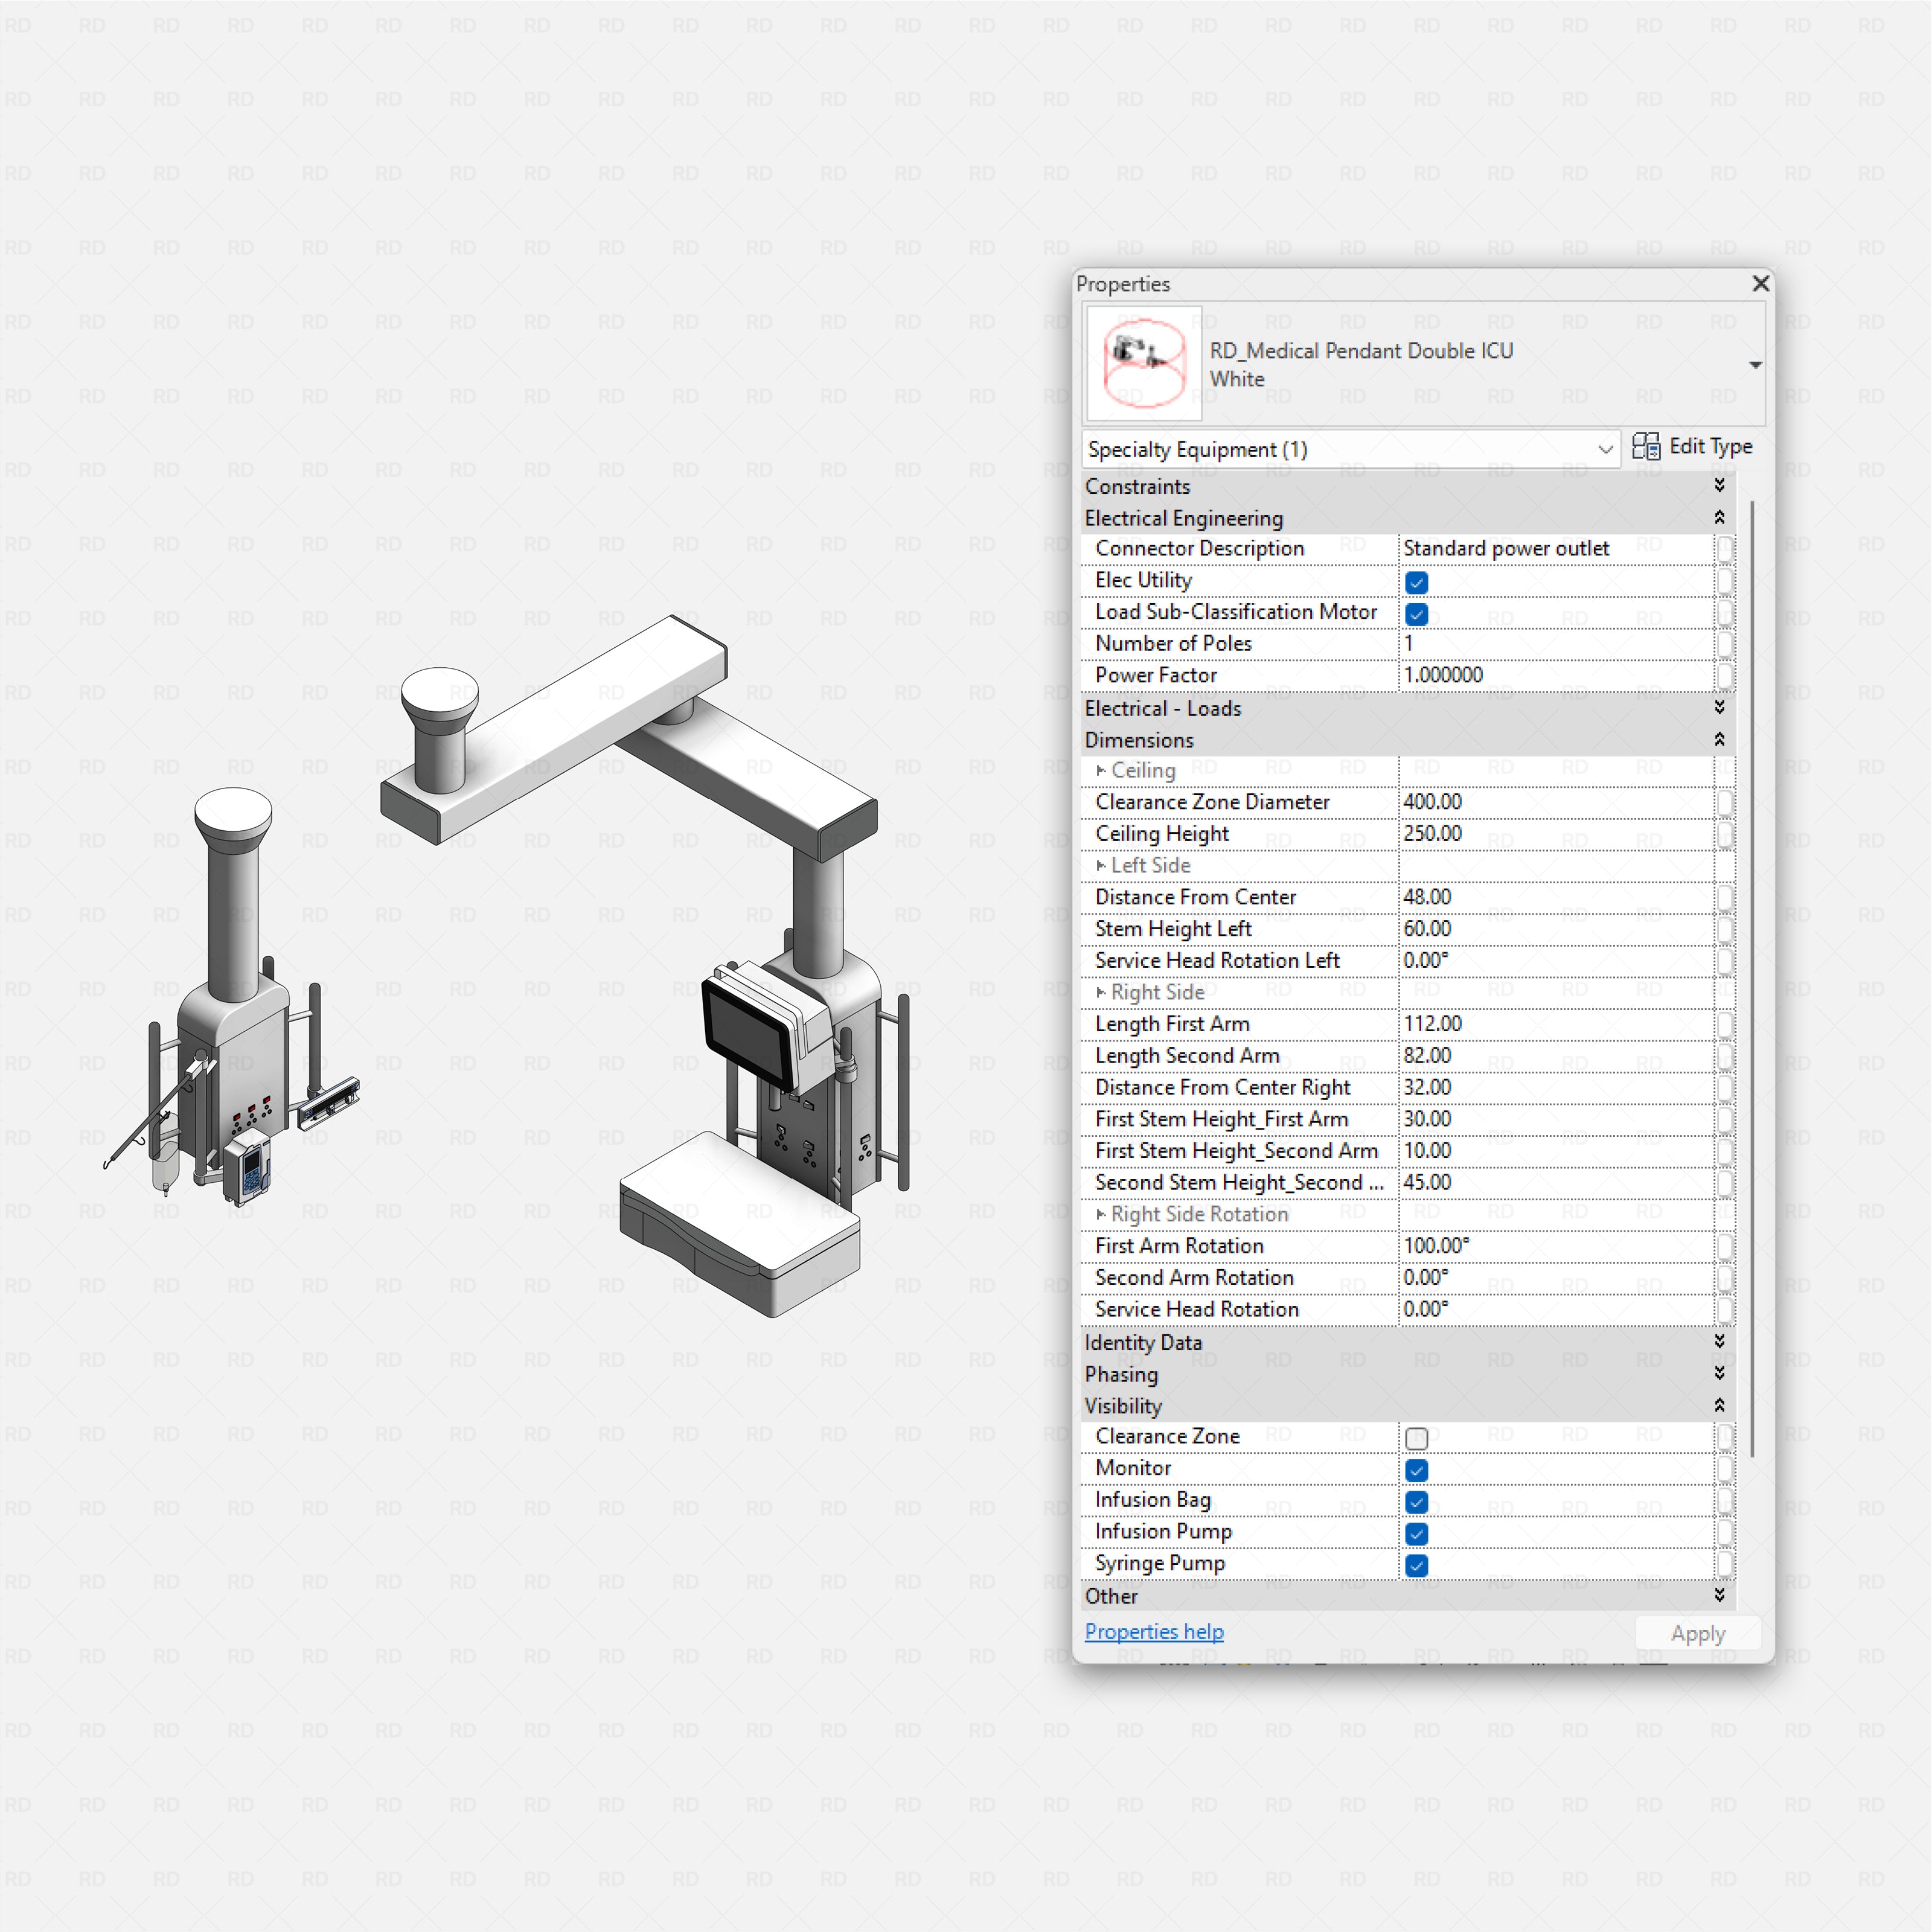Image resolution: width=1932 pixels, height=1932 pixels.
Task: Click the RD_Medical Pendant family preview image
Action: tap(1142, 362)
